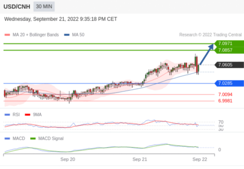244x169 pixels.
Task: Click the red 9MA legend swatch
Action: click(28, 115)
